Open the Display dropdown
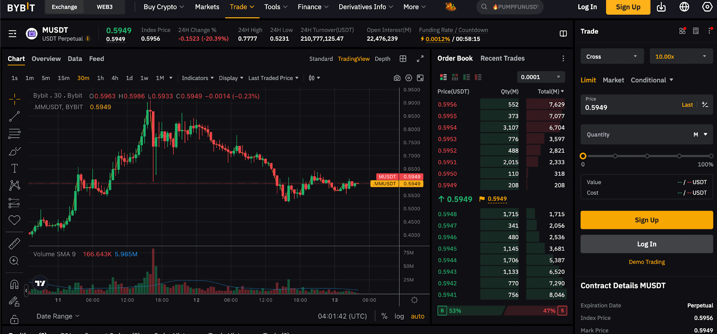The width and height of the screenshot is (717, 334). pyautogui.click(x=231, y=78)
